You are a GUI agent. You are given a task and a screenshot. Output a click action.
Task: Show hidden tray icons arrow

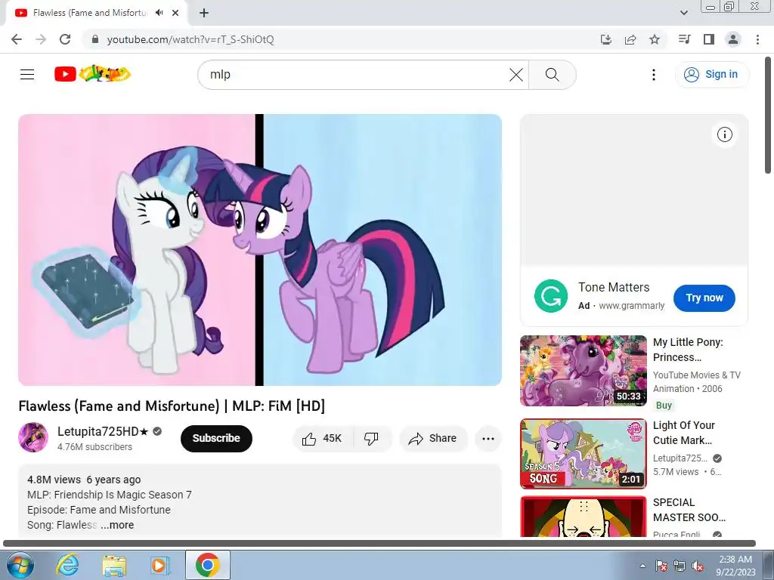pyautogui.click(x=642, y=566)
